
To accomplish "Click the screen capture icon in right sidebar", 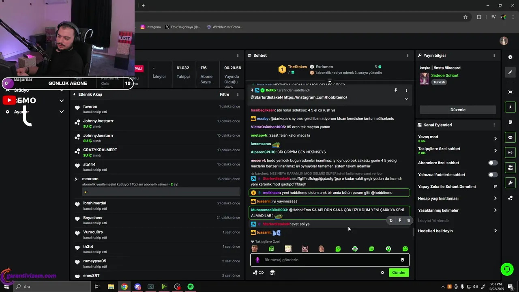I will pyautogui.click(x=510, y=92).
